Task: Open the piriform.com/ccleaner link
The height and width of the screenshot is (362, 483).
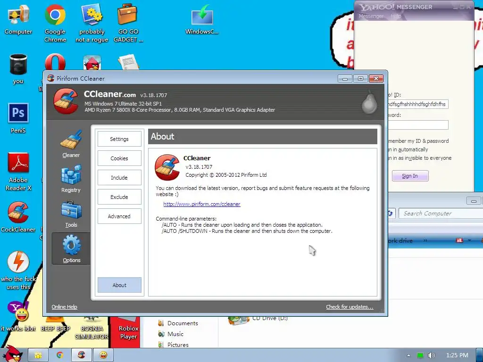Action: click(202, 204)
